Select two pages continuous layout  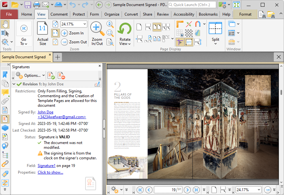pyautogui.click(x=166, y=27)
